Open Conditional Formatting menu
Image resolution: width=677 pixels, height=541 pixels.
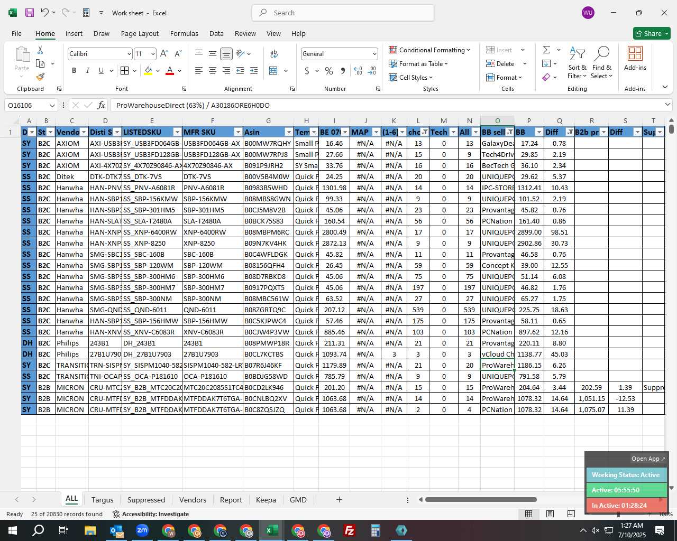pyautogui.click(x=429, y=50)
